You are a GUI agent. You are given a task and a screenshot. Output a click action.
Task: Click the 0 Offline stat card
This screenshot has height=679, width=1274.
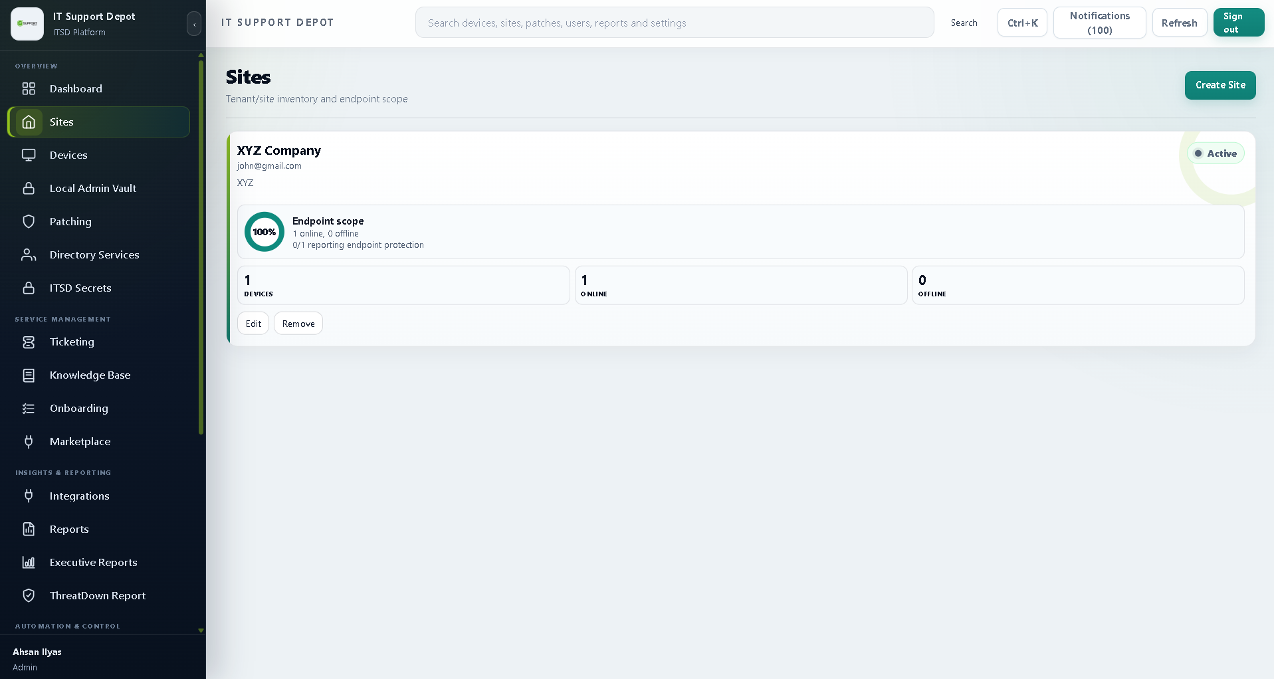point(1078,286)
